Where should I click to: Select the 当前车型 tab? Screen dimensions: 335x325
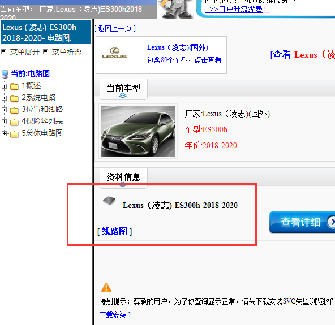[123, 89]
